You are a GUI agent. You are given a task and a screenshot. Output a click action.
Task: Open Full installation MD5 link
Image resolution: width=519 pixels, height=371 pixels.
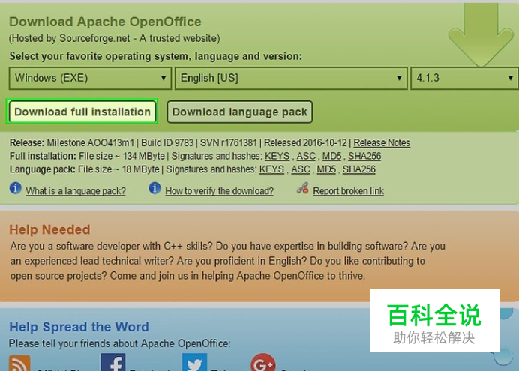pyautogui.click(x=331, y=156)
